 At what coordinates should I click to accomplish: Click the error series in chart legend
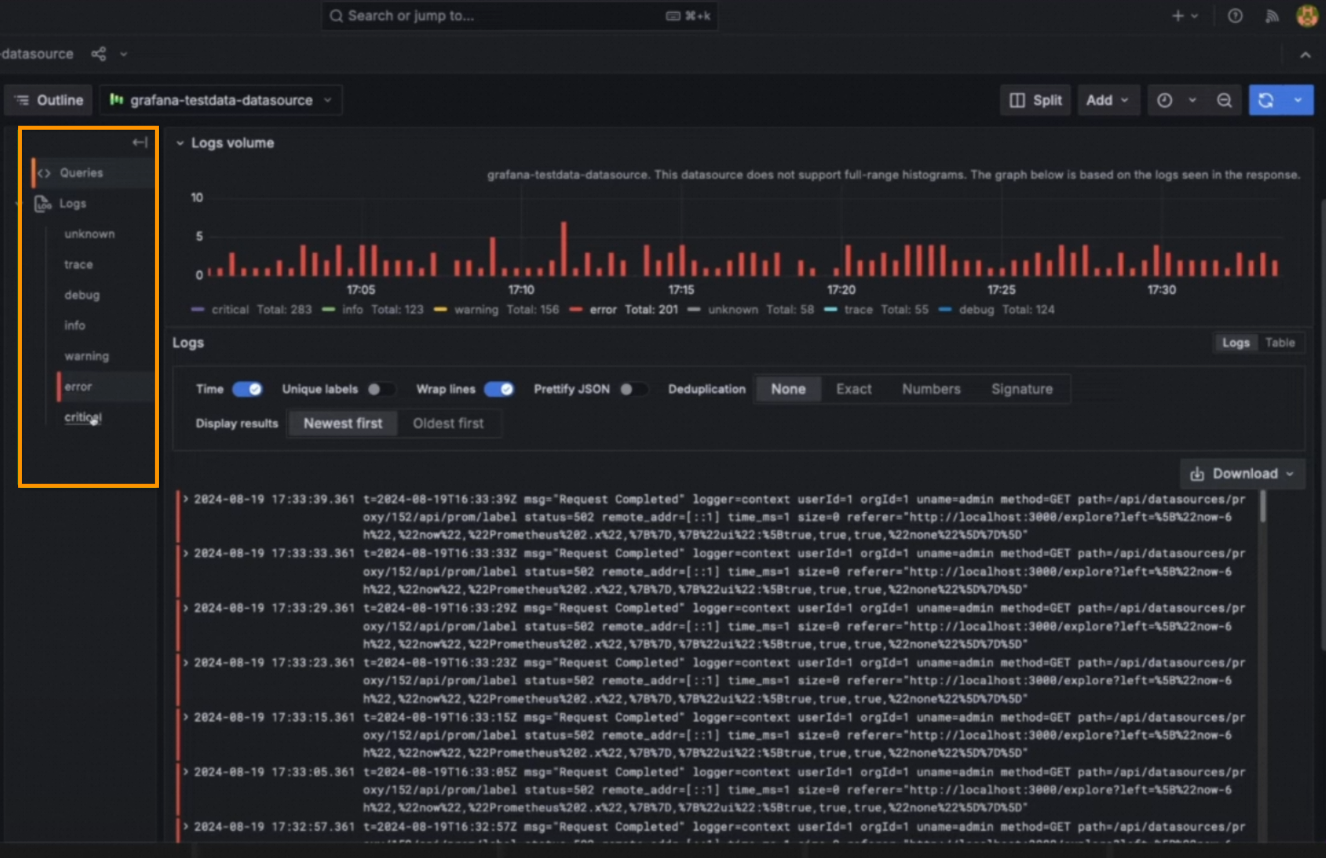tap(603, 310)
